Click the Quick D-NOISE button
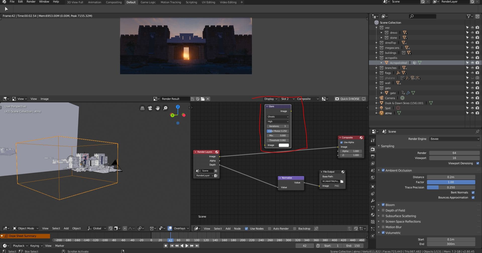This screenshot has width=482, height=253. coord(347,99)
